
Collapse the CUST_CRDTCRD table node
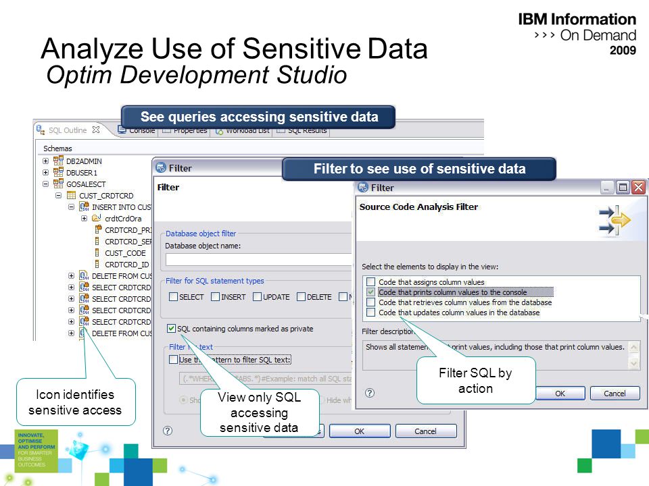pos(58,195)
